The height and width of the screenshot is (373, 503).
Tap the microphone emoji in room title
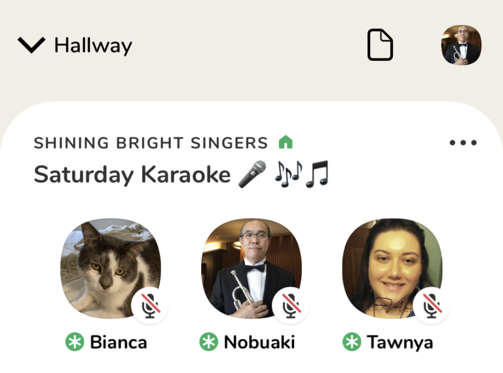(x=252, y=174)
